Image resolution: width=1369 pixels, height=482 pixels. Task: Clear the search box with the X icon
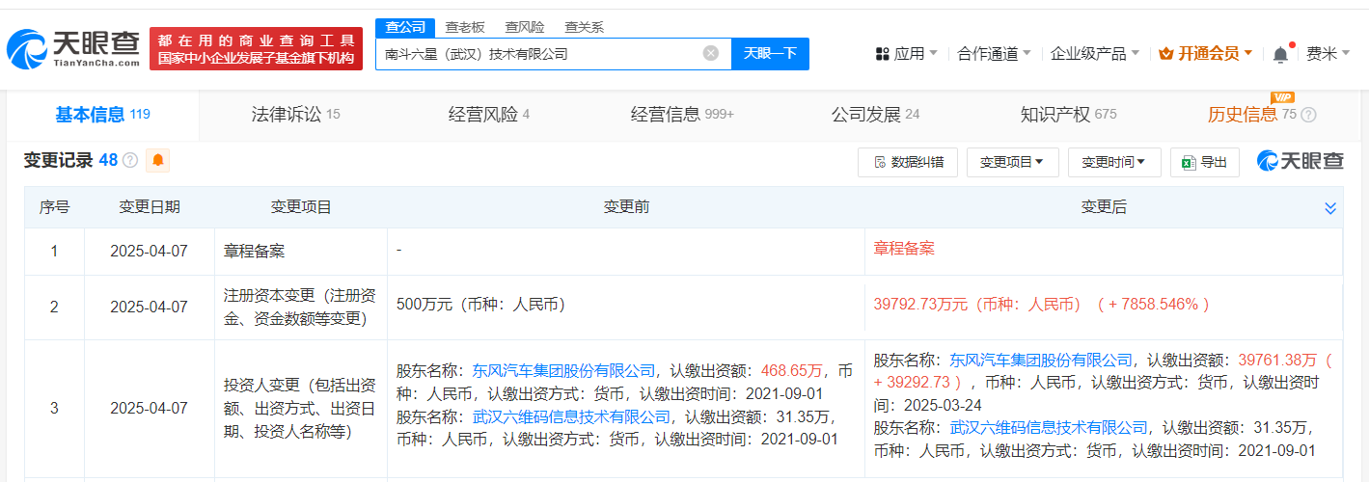pyautogui.click(x=711, y=54)
